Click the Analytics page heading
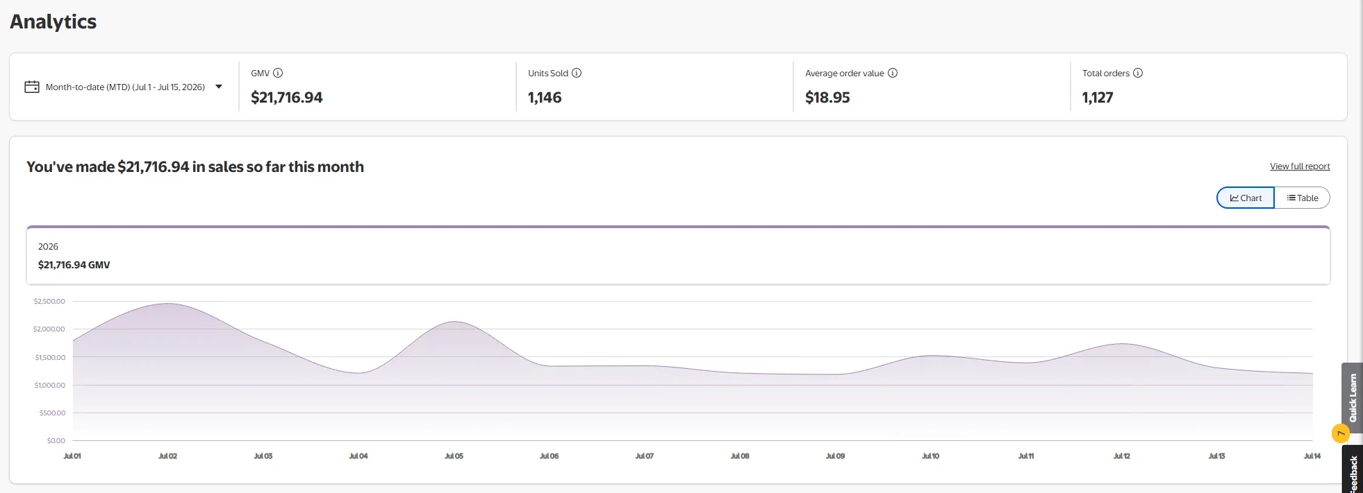Viewport: 1363px width, 493px height. [53, 21]
